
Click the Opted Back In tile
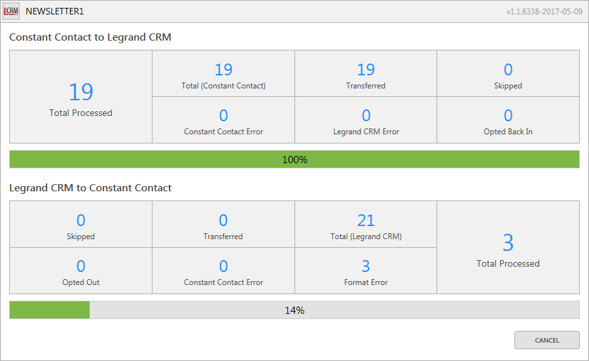pyautogui.click(x=508, y=121)
